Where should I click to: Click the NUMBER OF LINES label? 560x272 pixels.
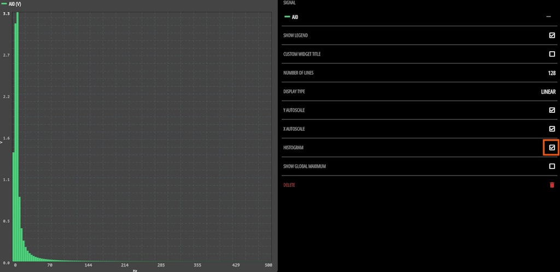299,73
